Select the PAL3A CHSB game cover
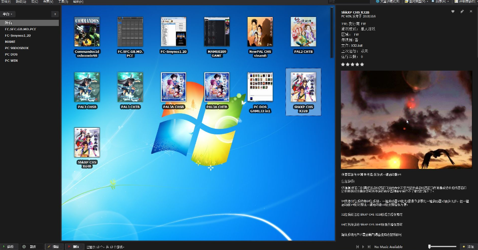 click(174, 87)
